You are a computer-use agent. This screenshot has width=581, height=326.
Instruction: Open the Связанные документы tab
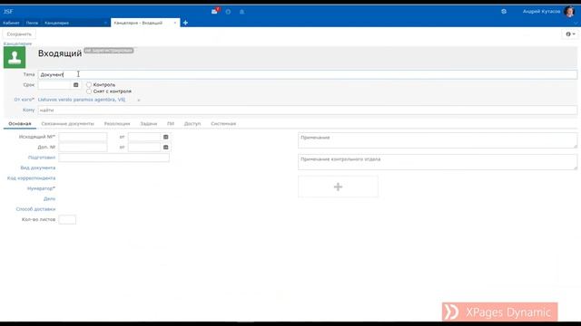[x=68, y=124]
